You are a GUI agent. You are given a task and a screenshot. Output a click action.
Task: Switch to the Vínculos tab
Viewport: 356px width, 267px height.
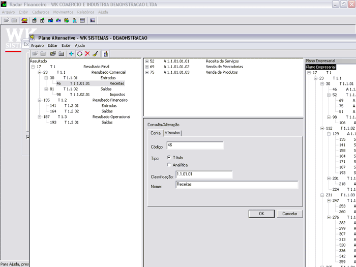pos(173,133)
